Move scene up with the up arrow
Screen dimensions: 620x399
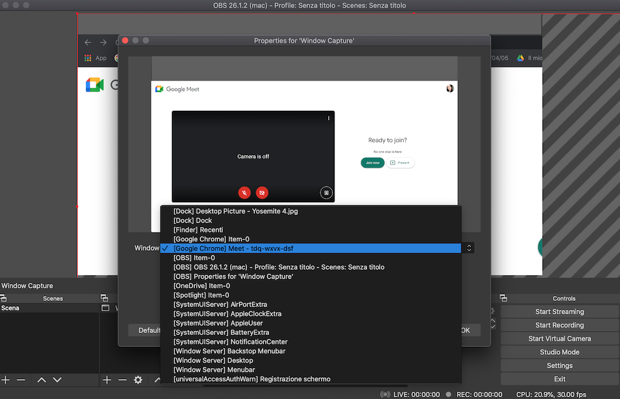[42, 380]
